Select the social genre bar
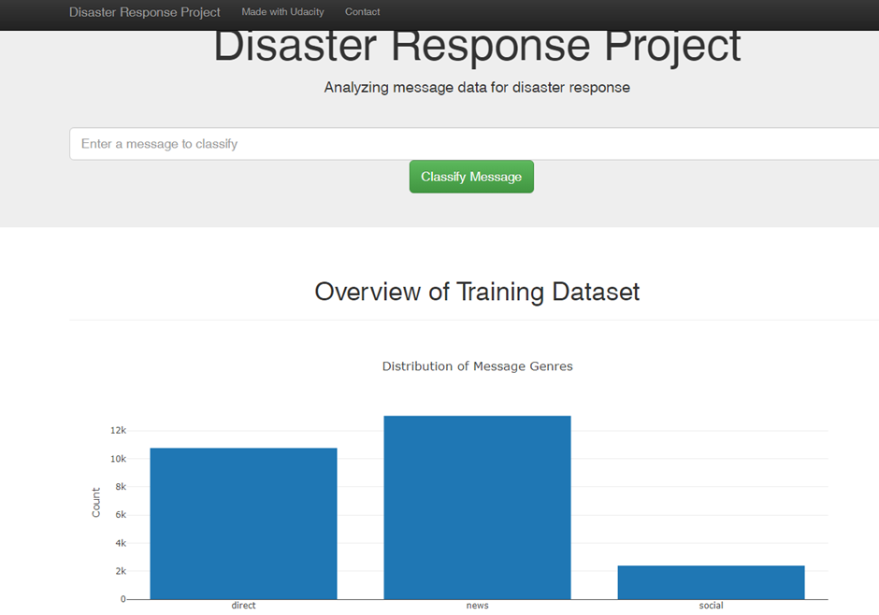The height and width of the screenshot is (615, 879). coord(711,579)
